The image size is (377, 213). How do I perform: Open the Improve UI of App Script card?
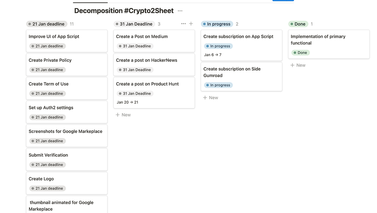point(54,37)
